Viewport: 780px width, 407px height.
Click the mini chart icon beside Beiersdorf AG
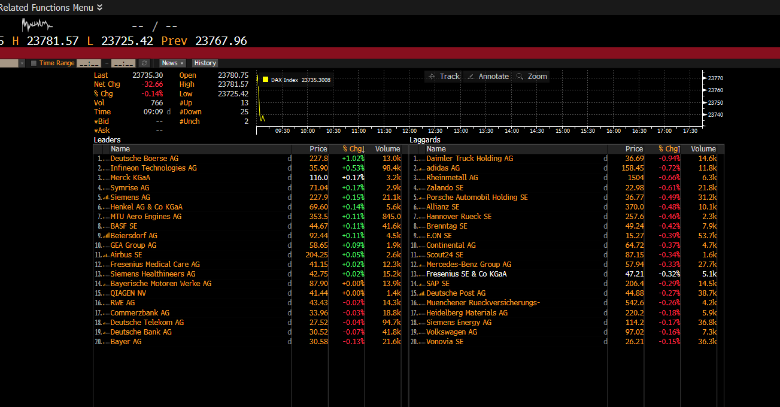coord(106,236)
